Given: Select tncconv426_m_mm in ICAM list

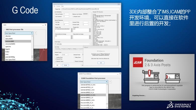Looking at the screenshot, I should click(93, 105).
